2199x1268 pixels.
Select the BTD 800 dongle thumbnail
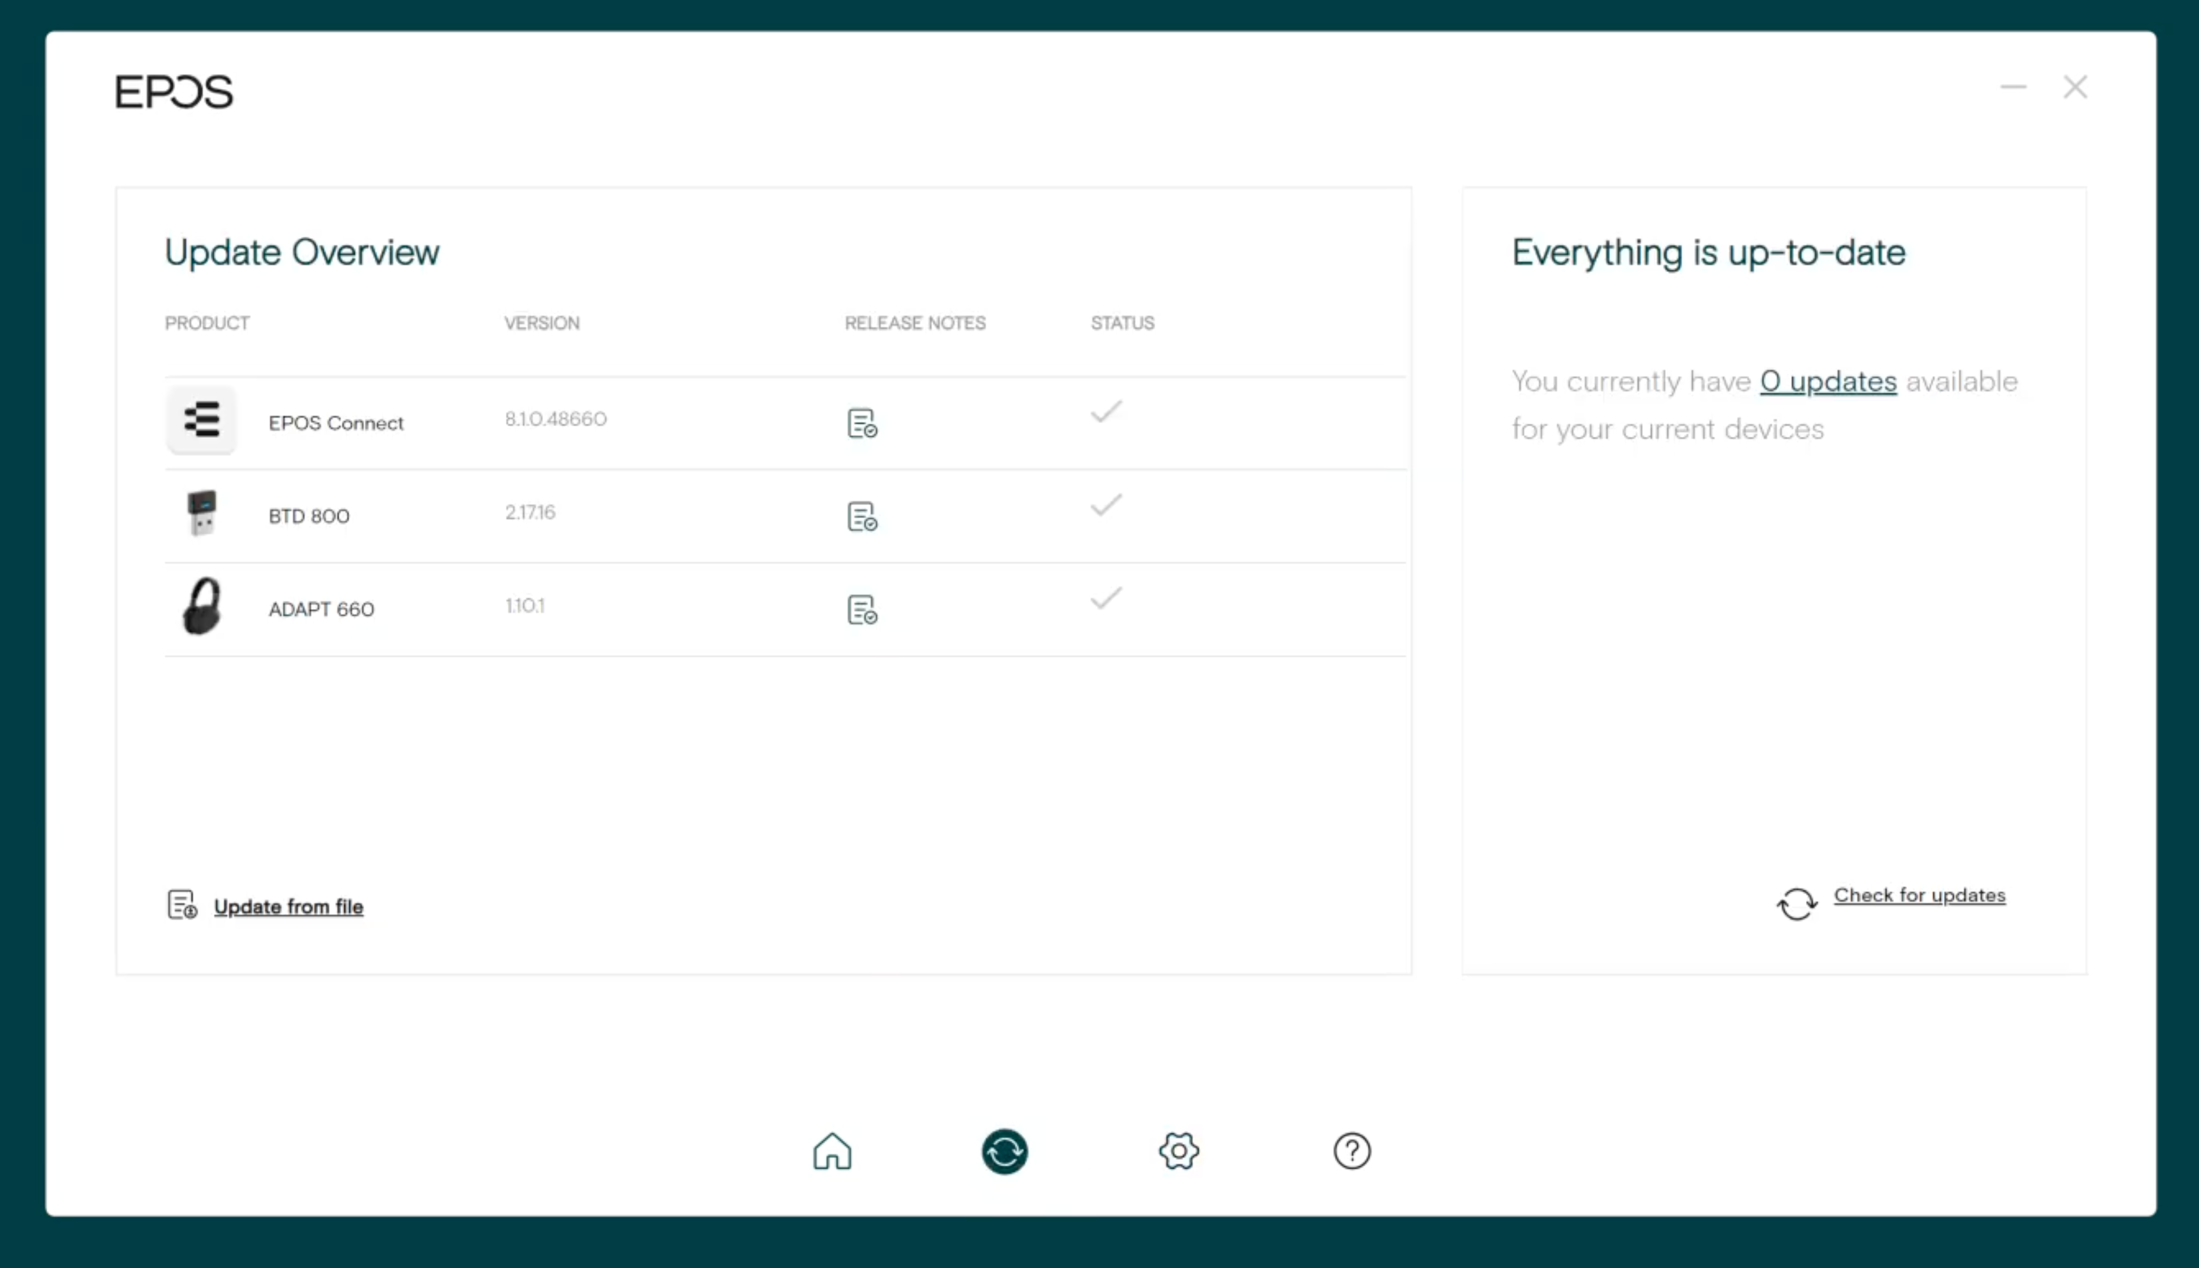point(201,514)
